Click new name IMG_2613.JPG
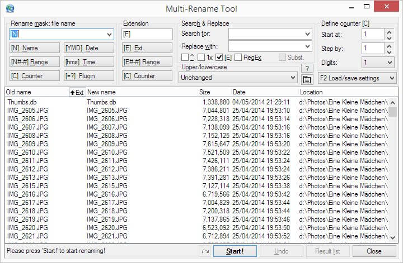The image size is (403, 263). click(107, 178)
